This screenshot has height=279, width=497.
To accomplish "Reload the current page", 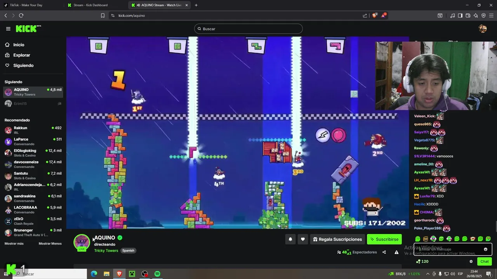I will [21, 15].
